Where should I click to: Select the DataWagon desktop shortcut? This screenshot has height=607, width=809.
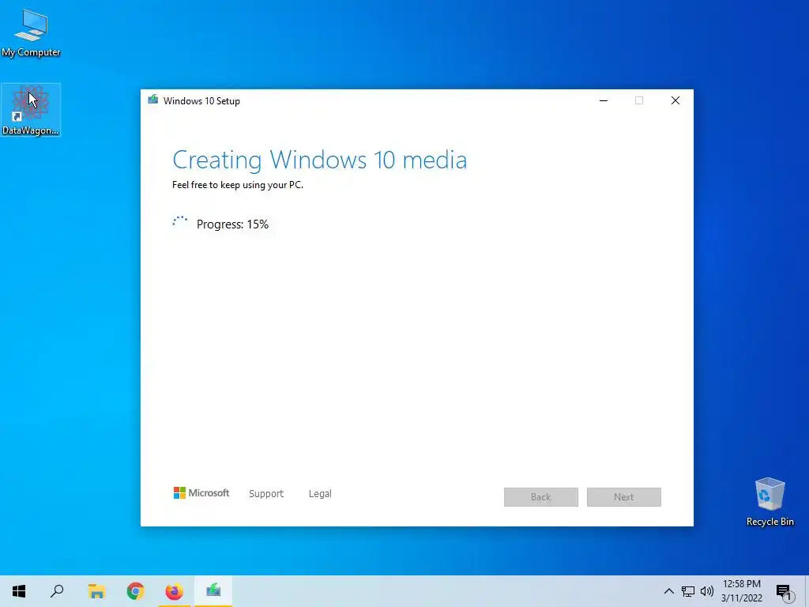point(31,110)
